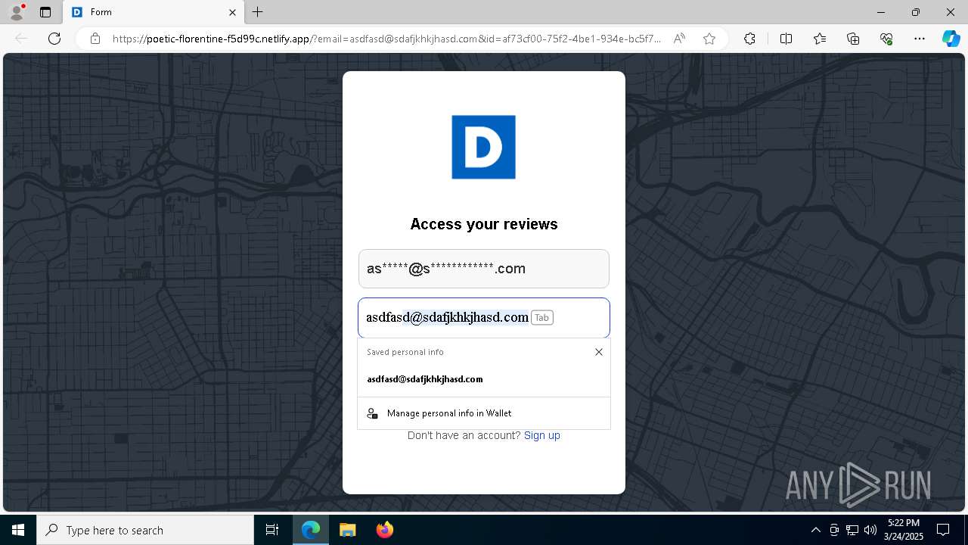Screen dimensions: 968x545
Task: Open Task View on taskbar
Action: click(x=272, y=530)
